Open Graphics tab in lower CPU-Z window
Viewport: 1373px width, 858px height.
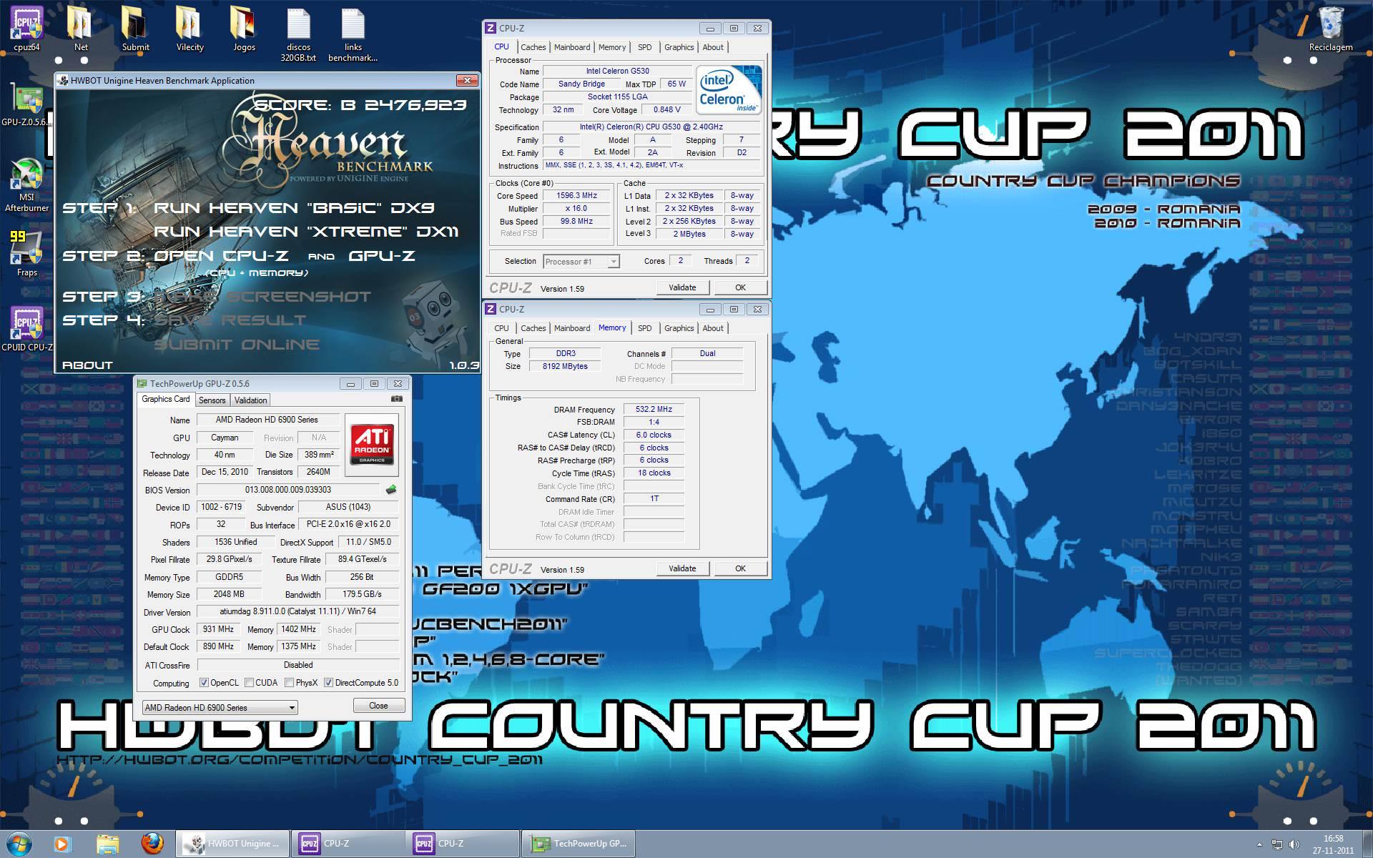click(x=679, y=328)
